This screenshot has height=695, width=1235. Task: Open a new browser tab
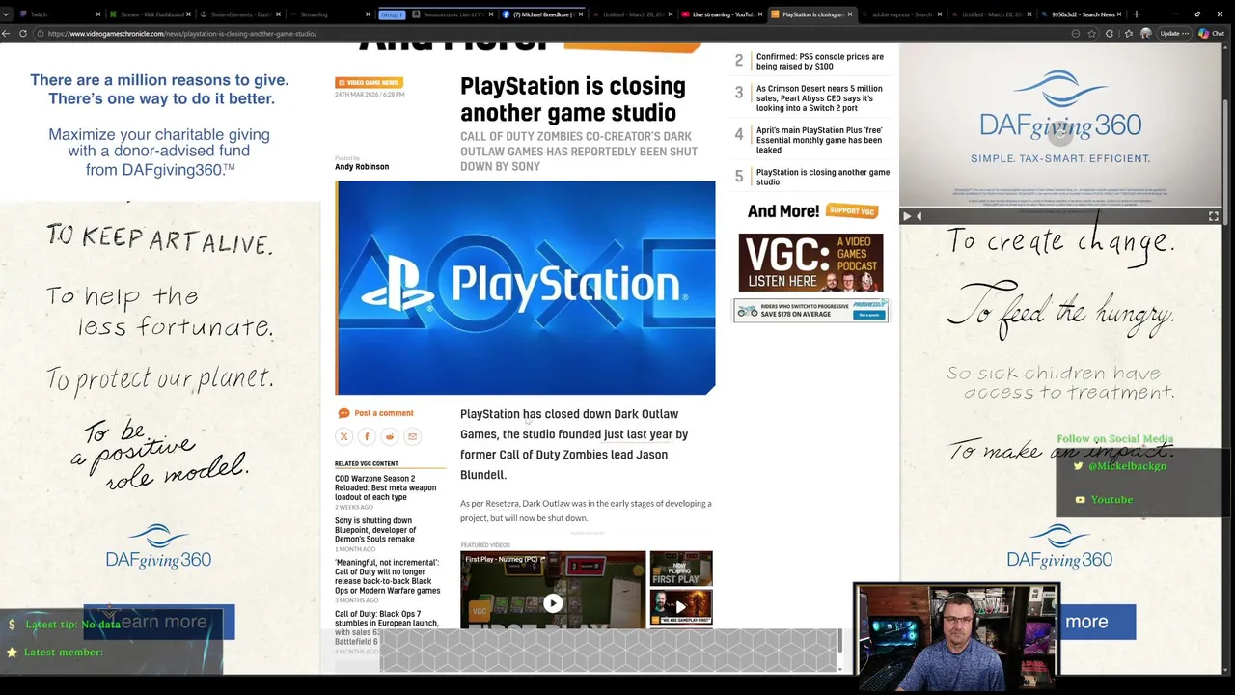click(1136, 14)
